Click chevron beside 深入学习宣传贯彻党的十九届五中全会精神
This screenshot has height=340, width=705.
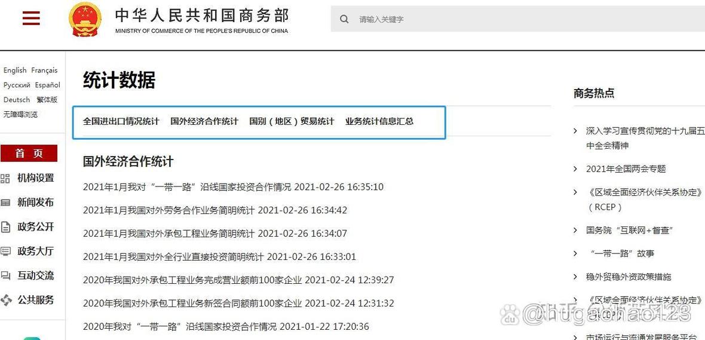[575, 131]
